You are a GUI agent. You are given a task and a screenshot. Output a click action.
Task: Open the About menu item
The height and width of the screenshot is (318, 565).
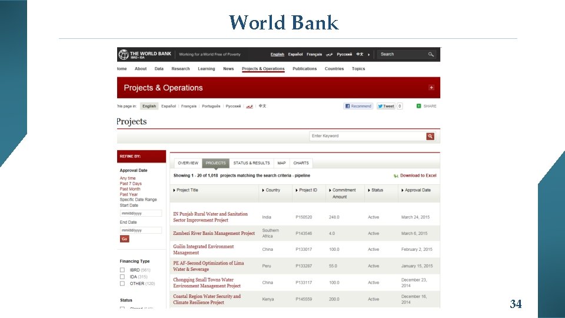[x=141, y=69]
